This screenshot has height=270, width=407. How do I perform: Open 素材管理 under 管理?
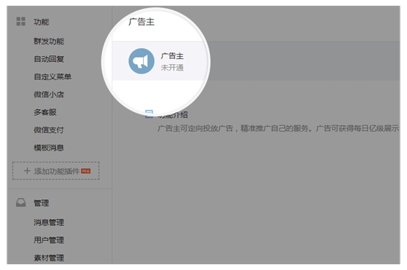tap(49, 258)
